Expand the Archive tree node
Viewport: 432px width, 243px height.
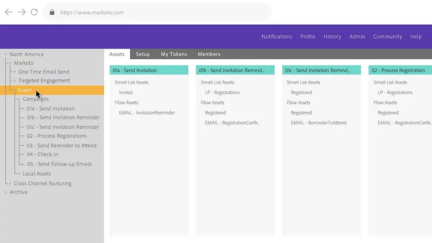point(6,192)
